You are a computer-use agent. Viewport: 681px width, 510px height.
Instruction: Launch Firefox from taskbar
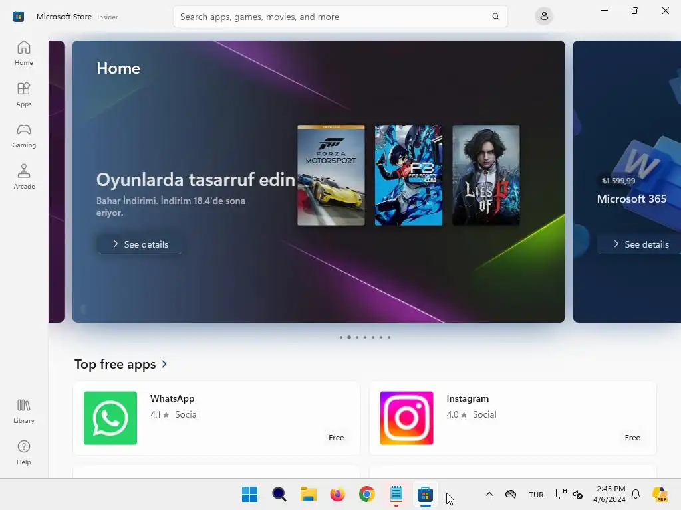(x=337, y=494)
